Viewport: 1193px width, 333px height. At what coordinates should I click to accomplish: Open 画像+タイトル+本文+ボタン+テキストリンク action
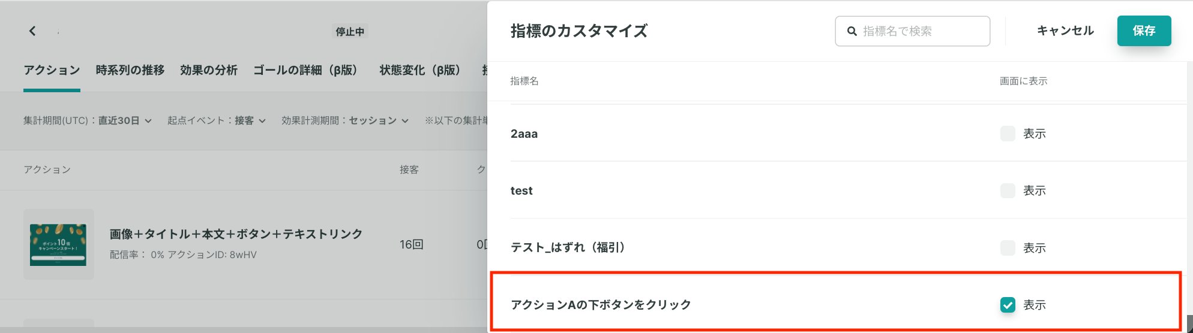(x=236, y=234)
